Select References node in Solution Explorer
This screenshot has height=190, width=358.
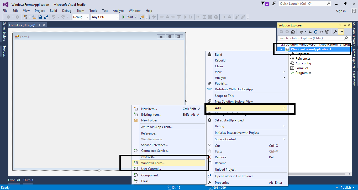click(303, 59)
